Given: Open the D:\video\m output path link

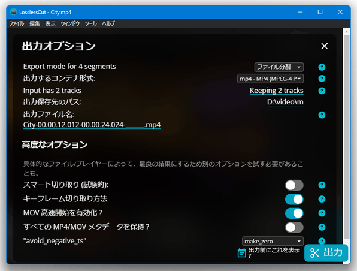Looking at the screenshot, I should [285, 102].
